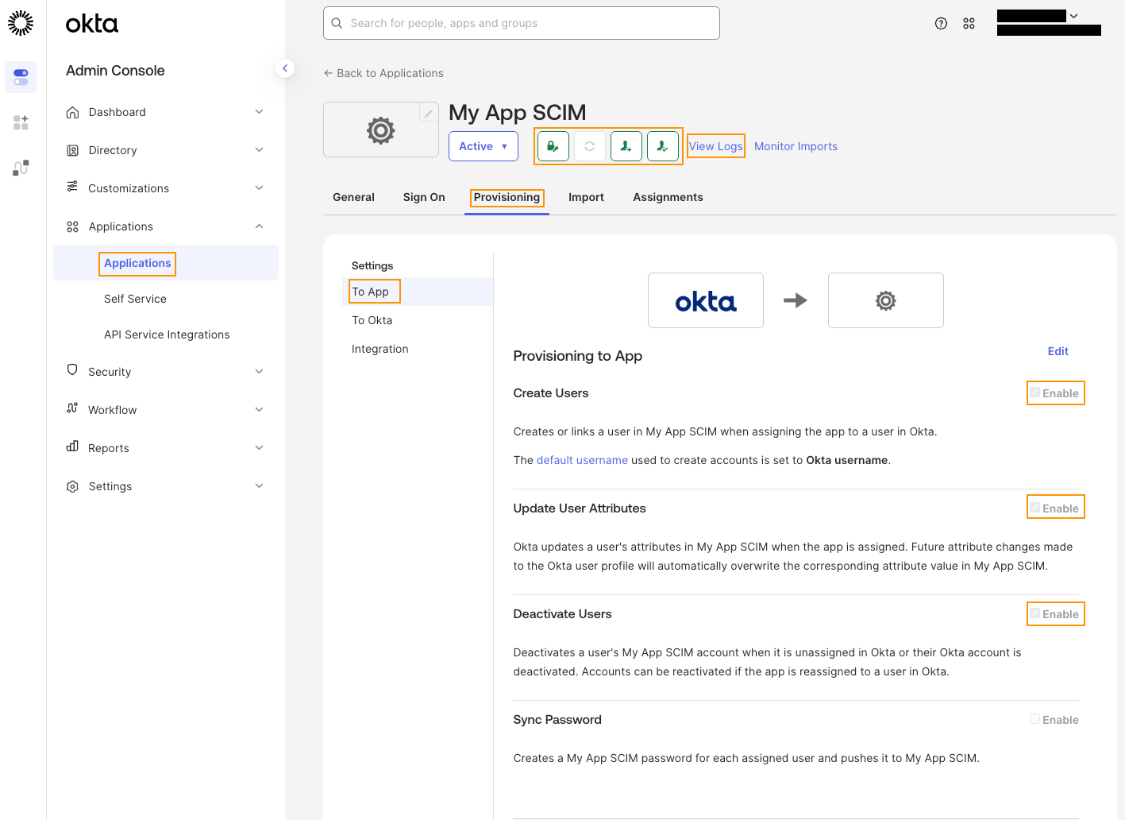Collapse the sidebar using the arrow button
Viewport: 1125px width, 820px height.
point(285,68)
